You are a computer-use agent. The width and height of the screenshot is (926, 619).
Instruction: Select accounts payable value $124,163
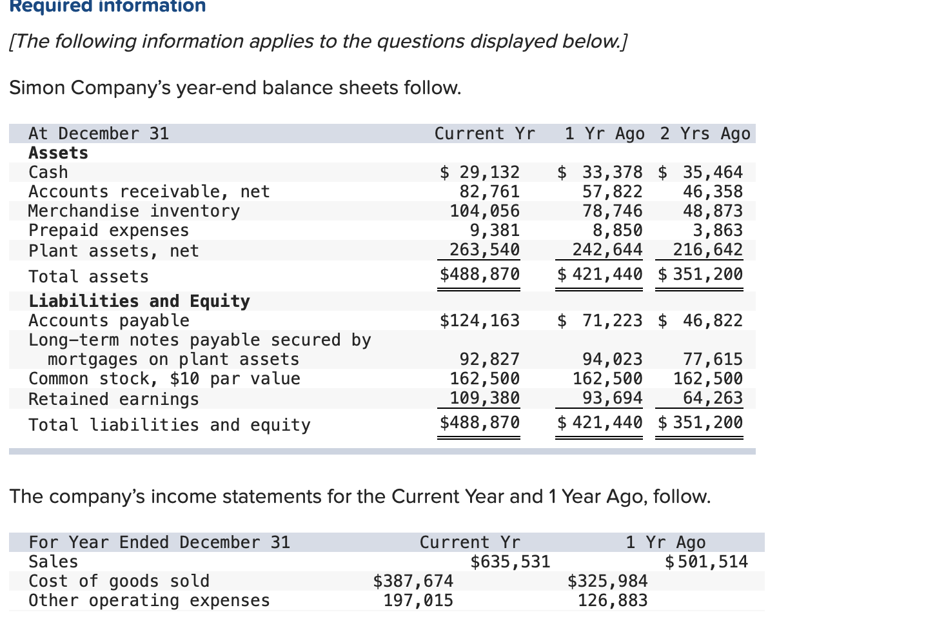(480, 320)
